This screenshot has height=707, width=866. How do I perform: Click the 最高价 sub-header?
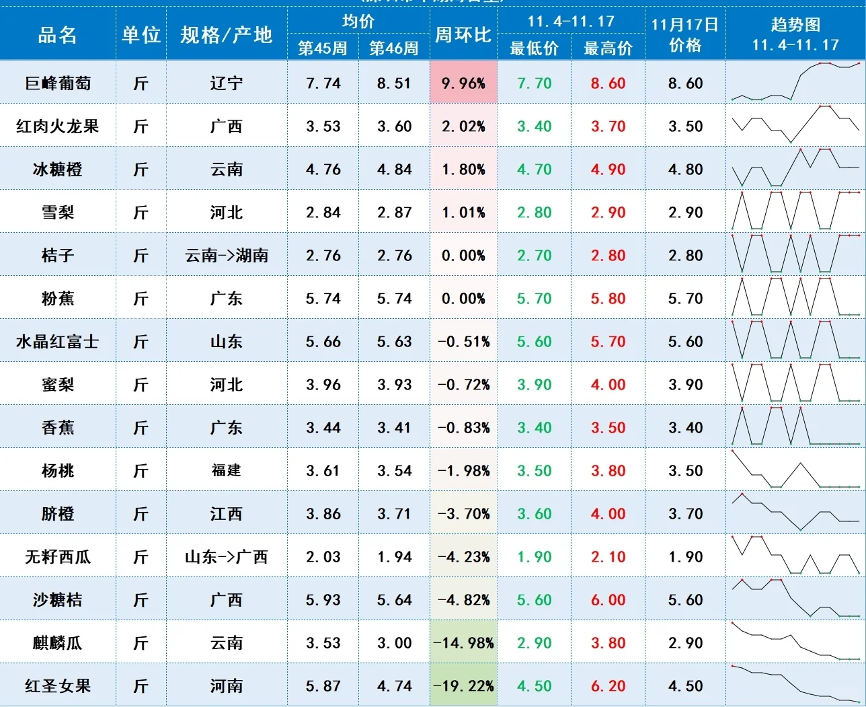pyautogui.click(x=608, y=48)
